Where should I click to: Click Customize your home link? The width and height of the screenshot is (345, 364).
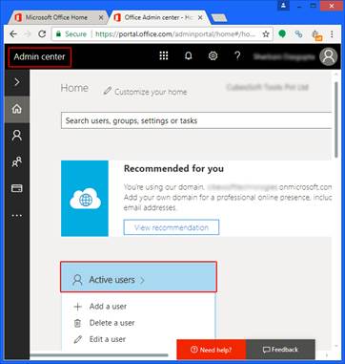click(x=151, y=92)
